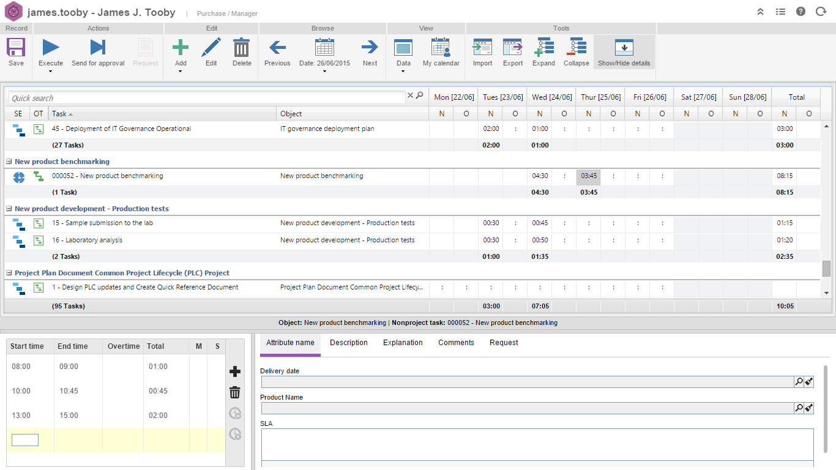Collapse New product development - Production tests group

(x=9, y=209)
